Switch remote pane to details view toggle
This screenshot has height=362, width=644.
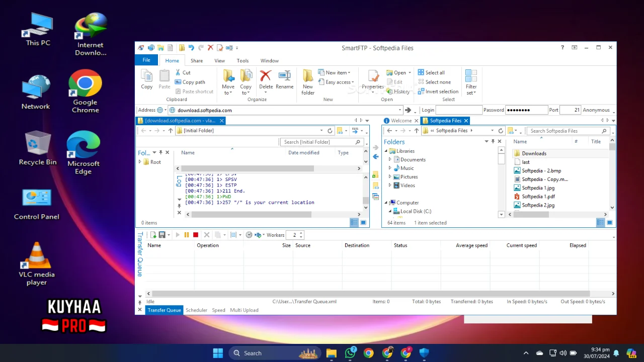click(x=354, y=222)
